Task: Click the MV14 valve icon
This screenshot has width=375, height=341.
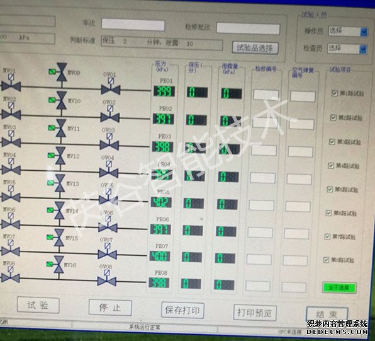Action: tap(59, 211)
